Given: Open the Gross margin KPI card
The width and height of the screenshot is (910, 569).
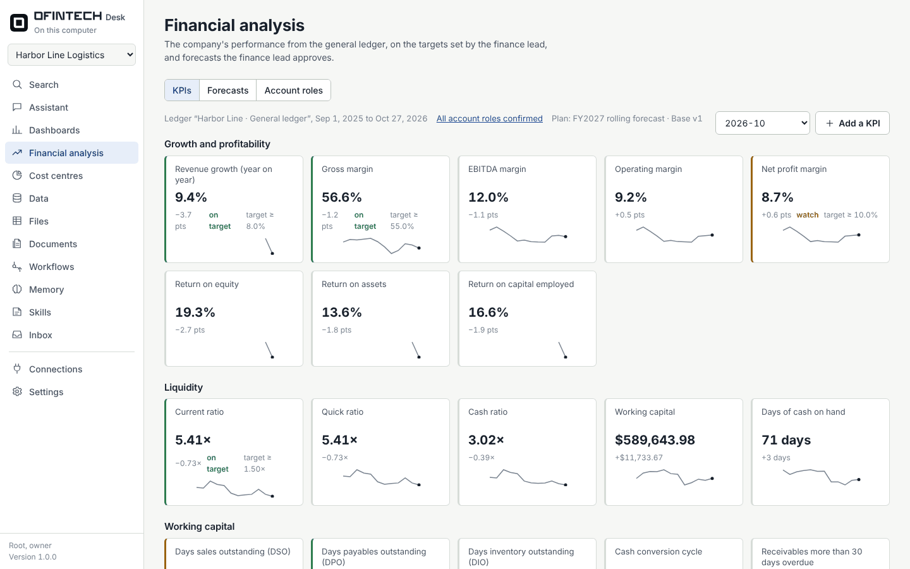Looking at the screenshot, I should tap(380, 209).
